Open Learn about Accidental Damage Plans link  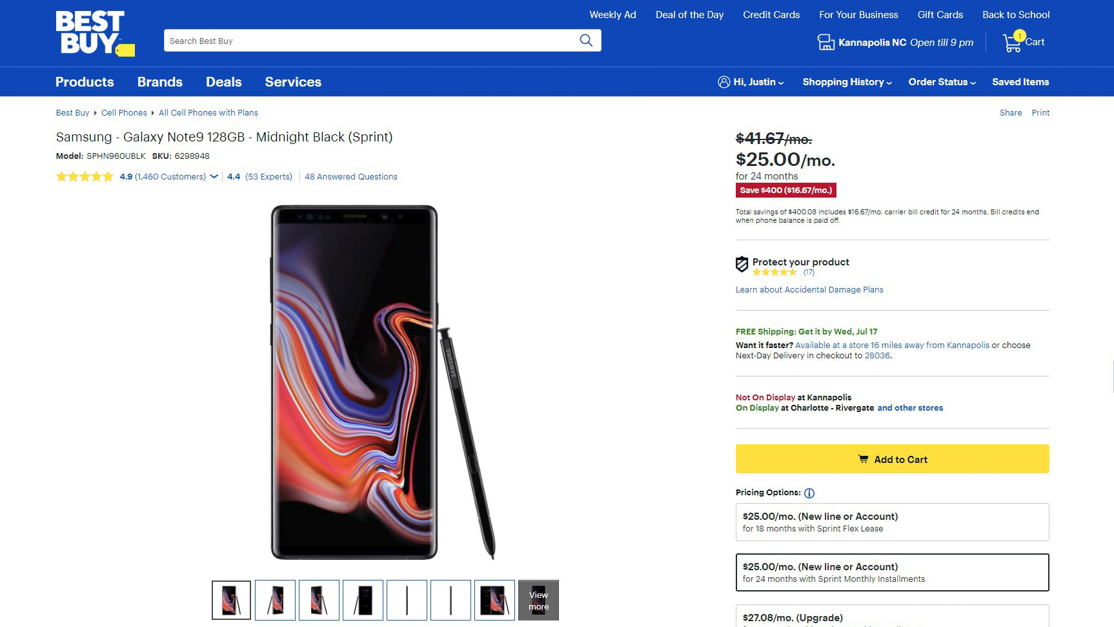click(809, 290)
